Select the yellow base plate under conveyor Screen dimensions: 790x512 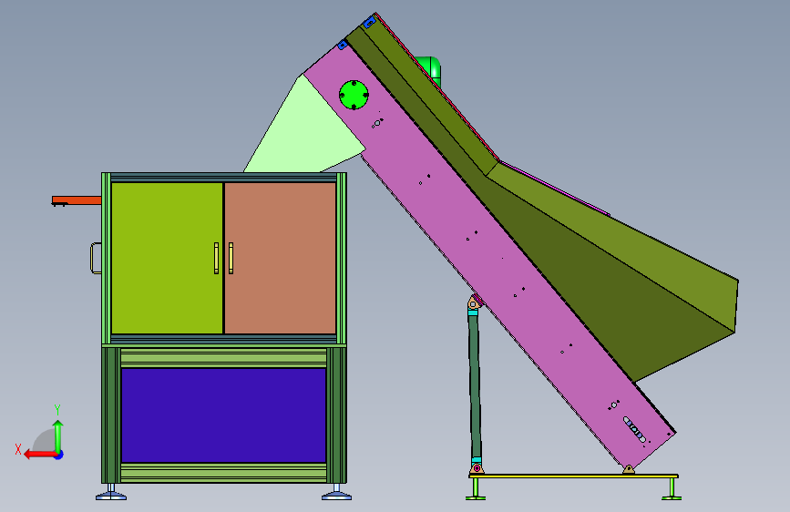click(573, 476)
